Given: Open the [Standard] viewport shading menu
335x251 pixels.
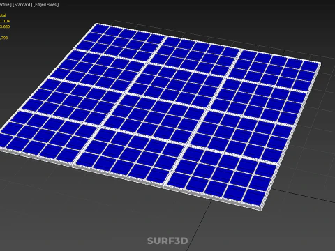Looking at the screenshot, I should coord(22,5).
